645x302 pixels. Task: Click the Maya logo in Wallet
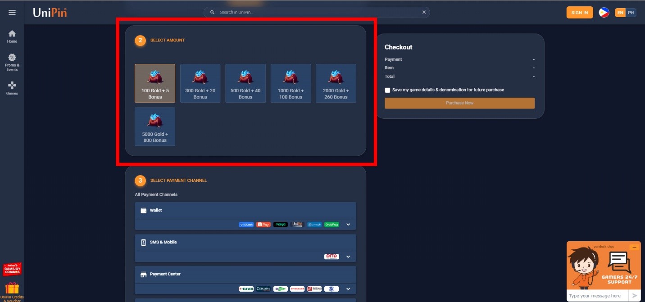click(x=280, y=225)
